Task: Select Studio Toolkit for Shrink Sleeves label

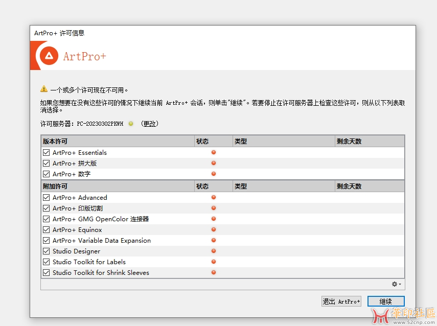Action: click(x=101, y=273)
